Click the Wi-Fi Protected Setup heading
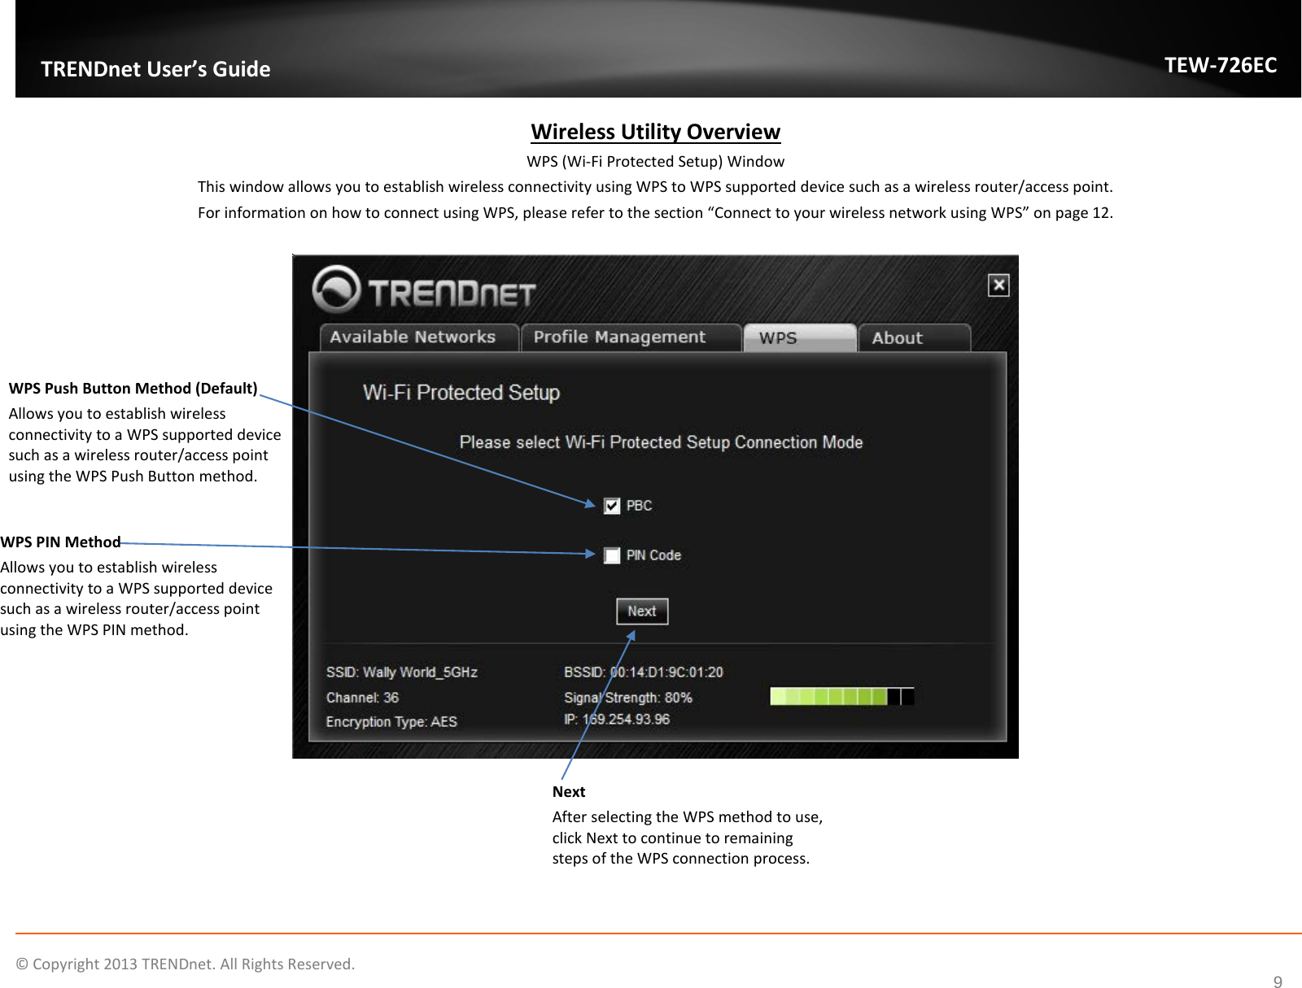The image size is (1302, 988). pyautogui.click(x=461, y=393)
